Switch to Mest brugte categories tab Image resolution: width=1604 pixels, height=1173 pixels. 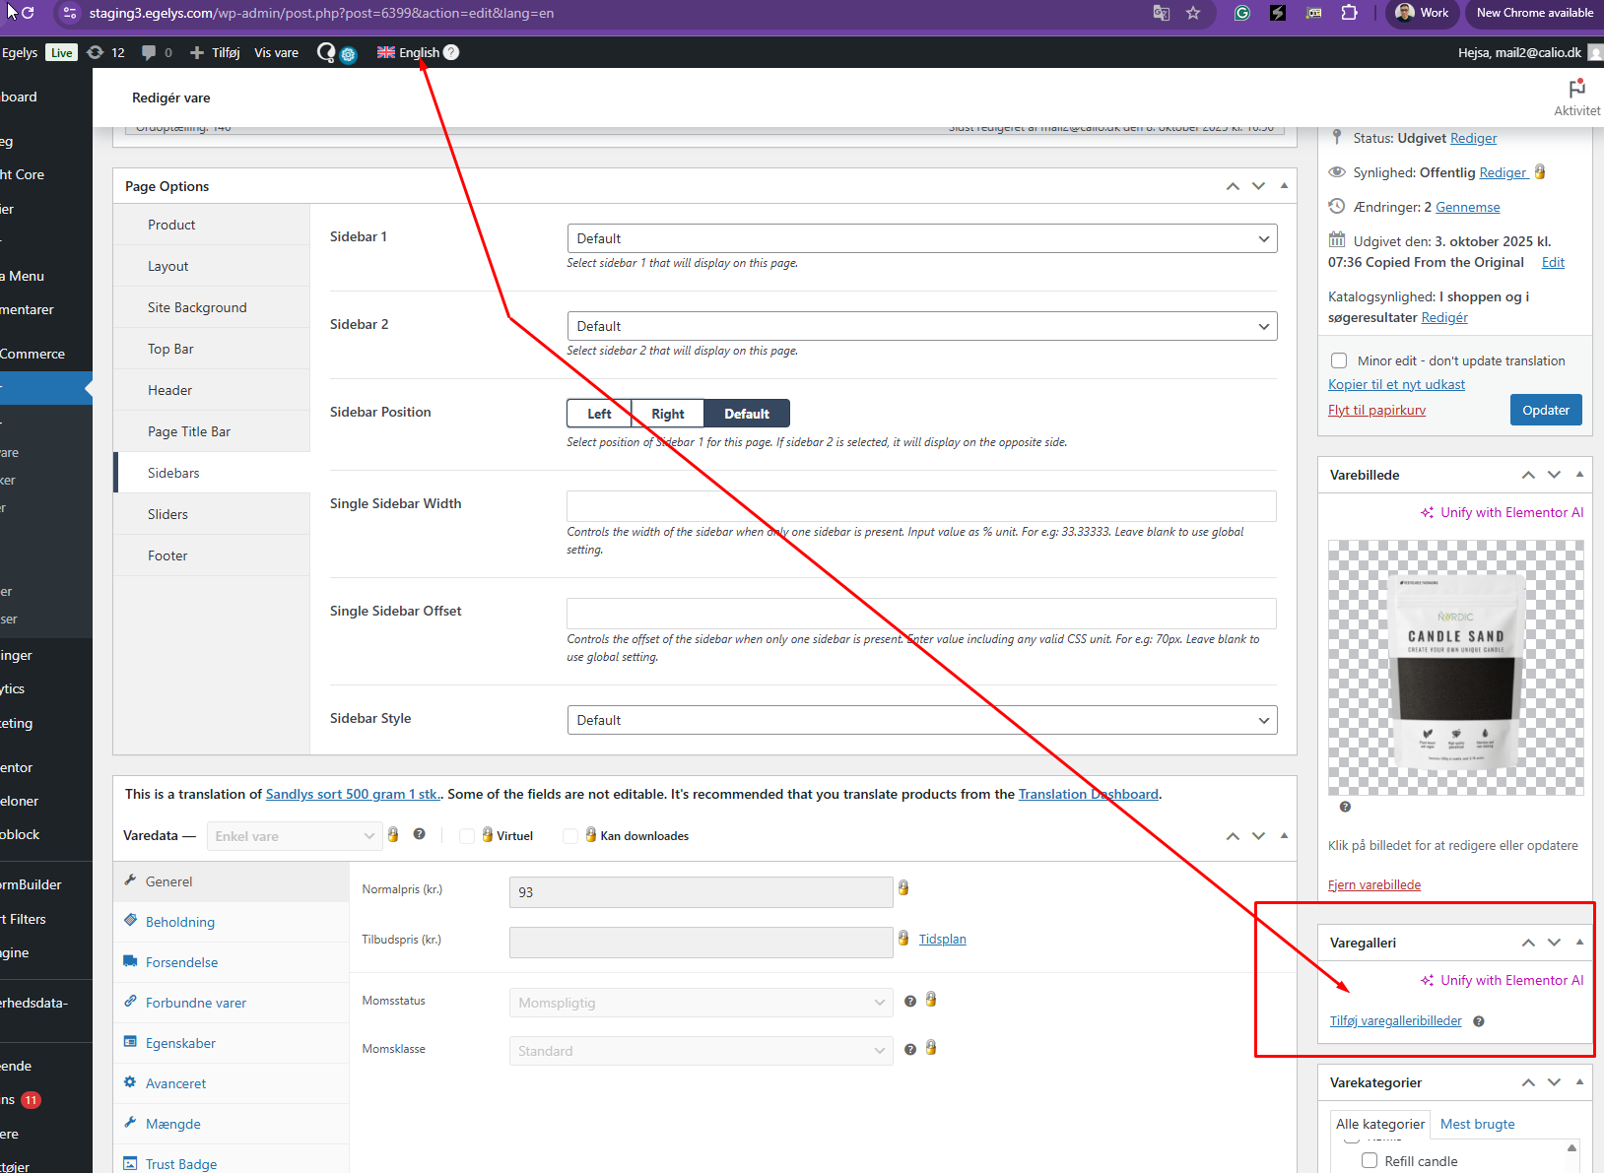1477,1124
